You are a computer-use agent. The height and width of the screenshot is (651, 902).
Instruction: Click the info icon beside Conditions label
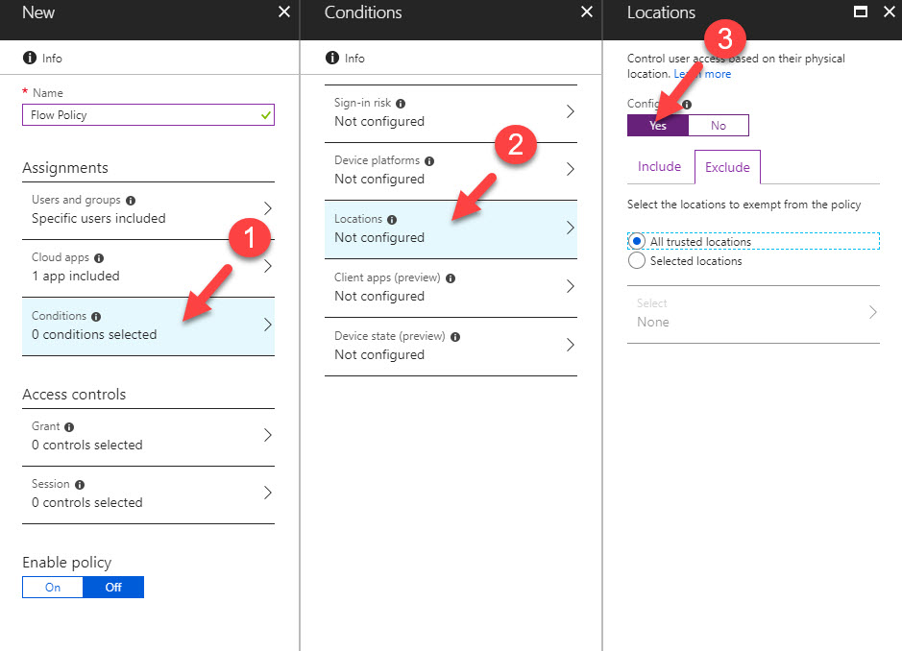[96, 316]
